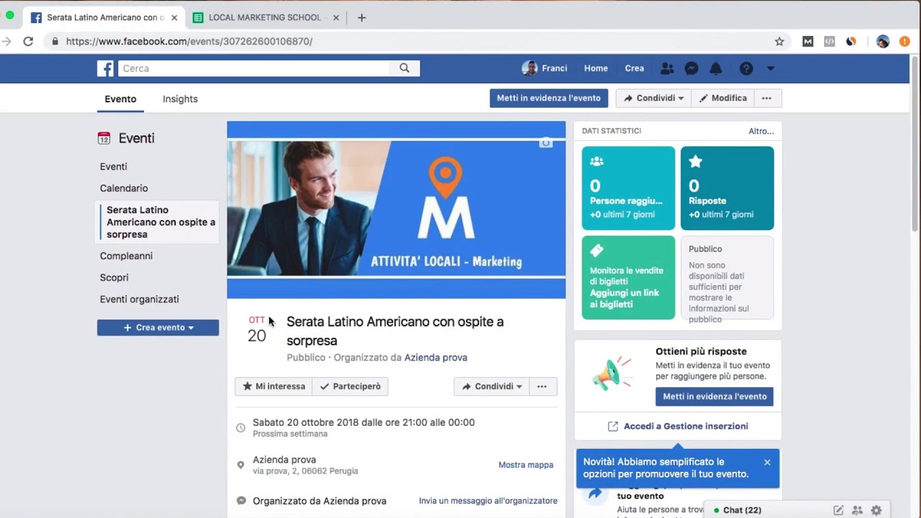Click the Mi interessa button
This screenshot has height=518, width=921.
coord(273,386)
